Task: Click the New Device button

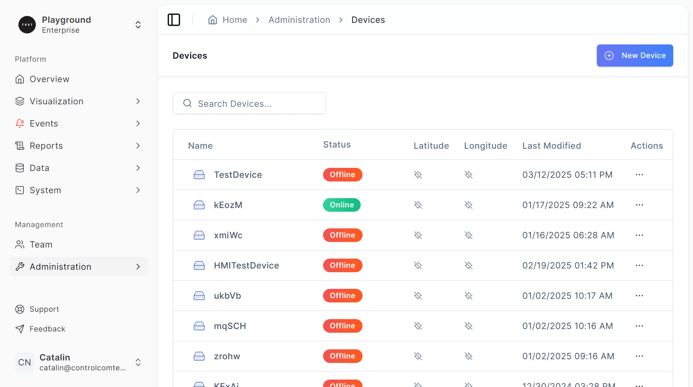Action: pyautogui.click(x=635, y=55)
